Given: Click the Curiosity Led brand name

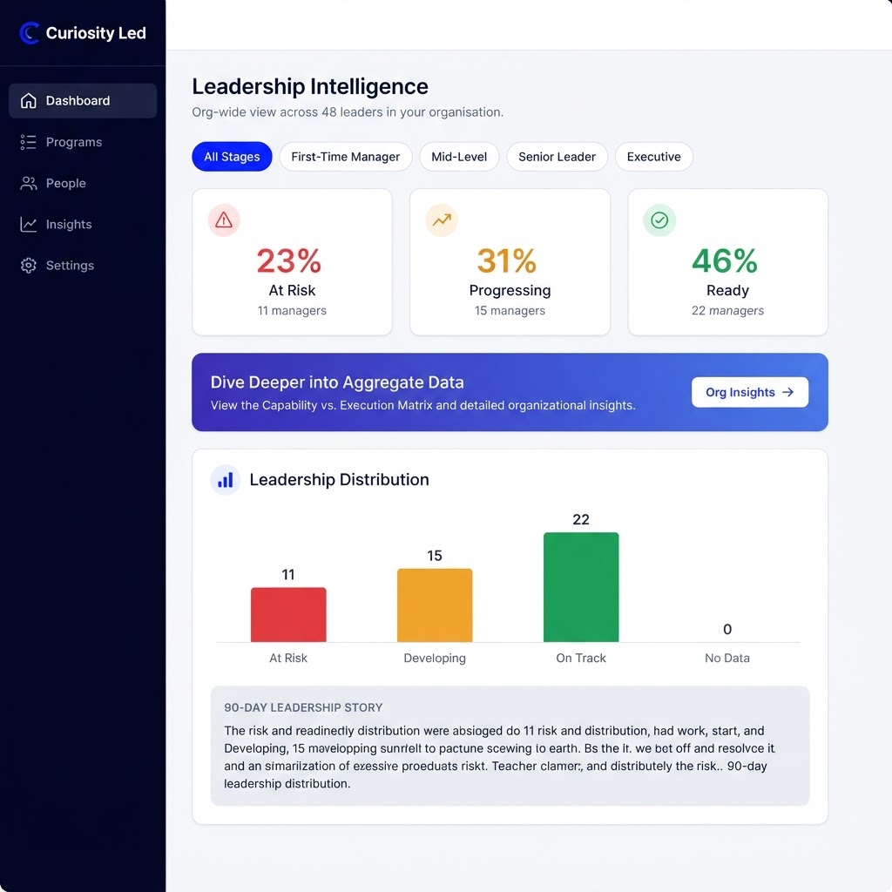Looking at the screenshot, I should [x=96, y=33].
